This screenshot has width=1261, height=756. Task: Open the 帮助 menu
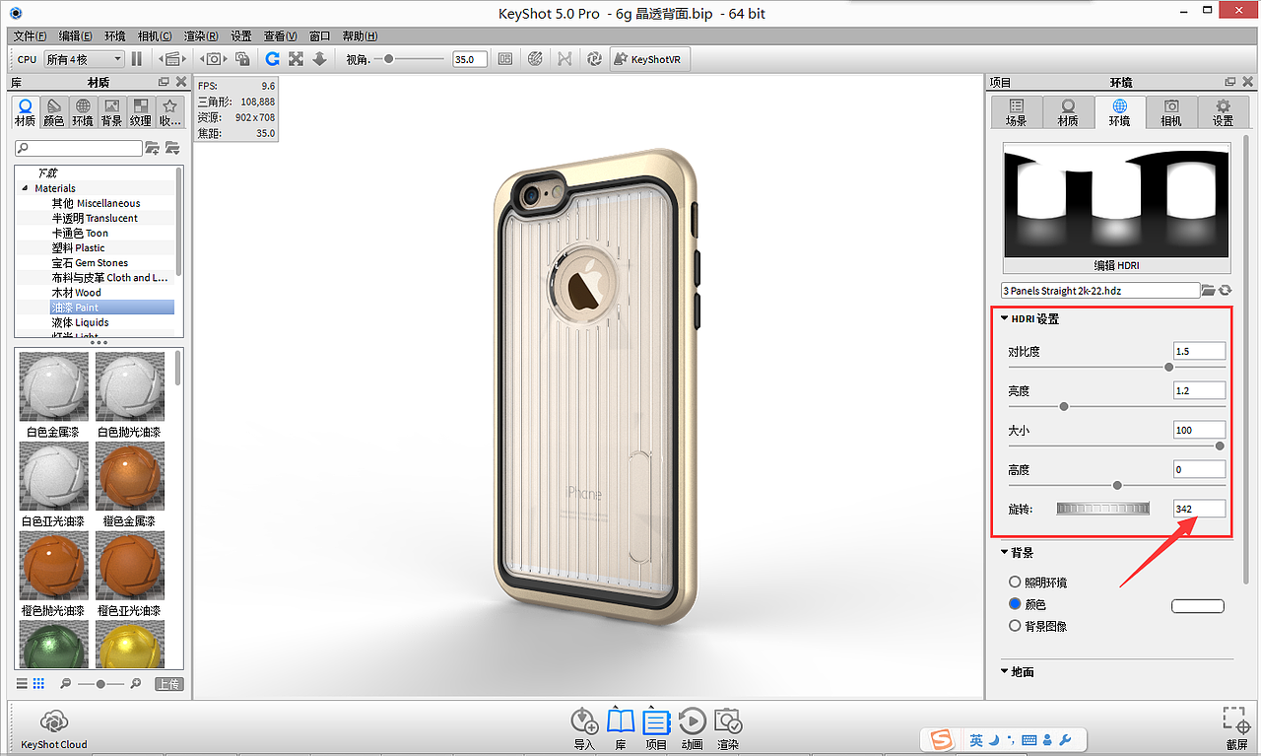click(x=359, y=35)
